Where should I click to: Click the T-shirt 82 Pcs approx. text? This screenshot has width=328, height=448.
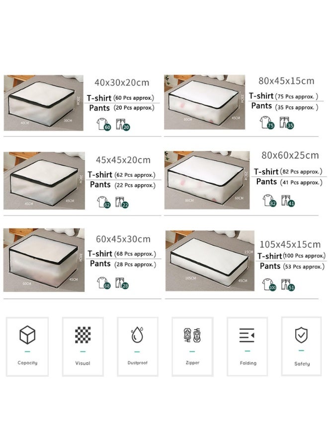point(288,172)
